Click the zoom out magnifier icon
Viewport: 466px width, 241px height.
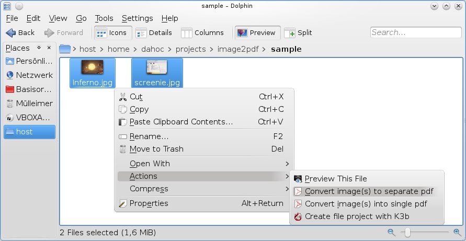(x=391, y=233)
